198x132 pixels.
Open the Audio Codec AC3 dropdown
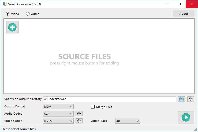pos(58,114)
